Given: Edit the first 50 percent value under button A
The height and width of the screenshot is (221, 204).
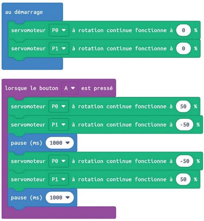Looking at the screenshot, I should point(183,106).
